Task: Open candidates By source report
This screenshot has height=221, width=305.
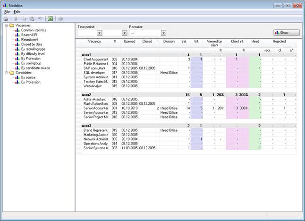Action: point(28,77)
